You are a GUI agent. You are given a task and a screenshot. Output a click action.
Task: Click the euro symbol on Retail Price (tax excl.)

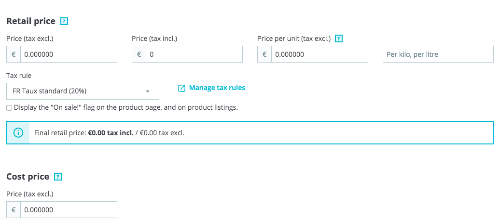(x=14, y=54)
